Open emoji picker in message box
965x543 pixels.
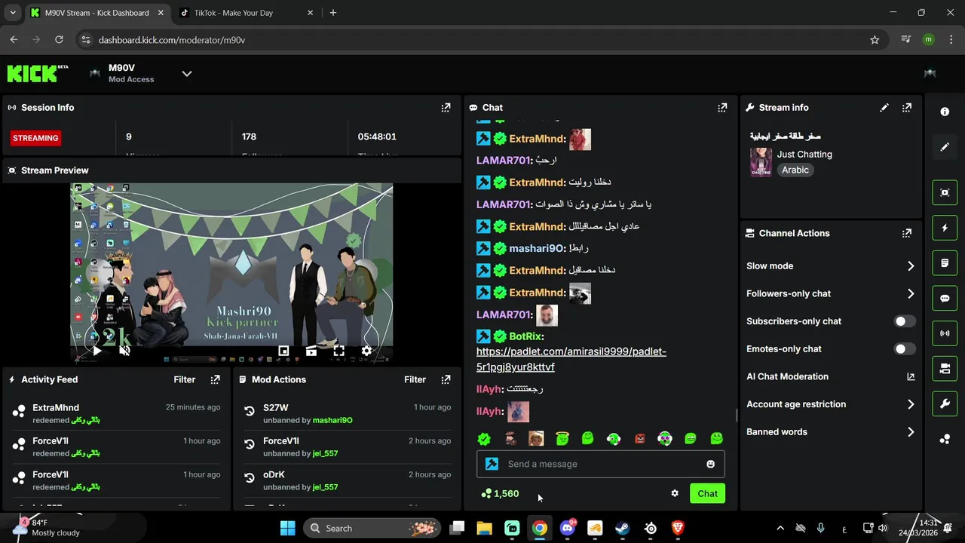coord(710,464)
